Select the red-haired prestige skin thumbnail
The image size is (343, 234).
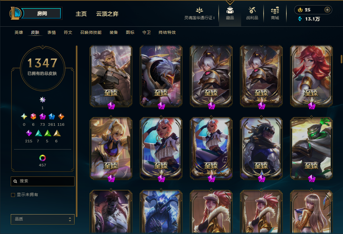311,76
